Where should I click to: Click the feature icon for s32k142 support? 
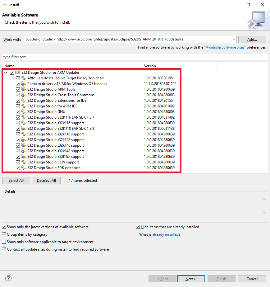point(23,140)
